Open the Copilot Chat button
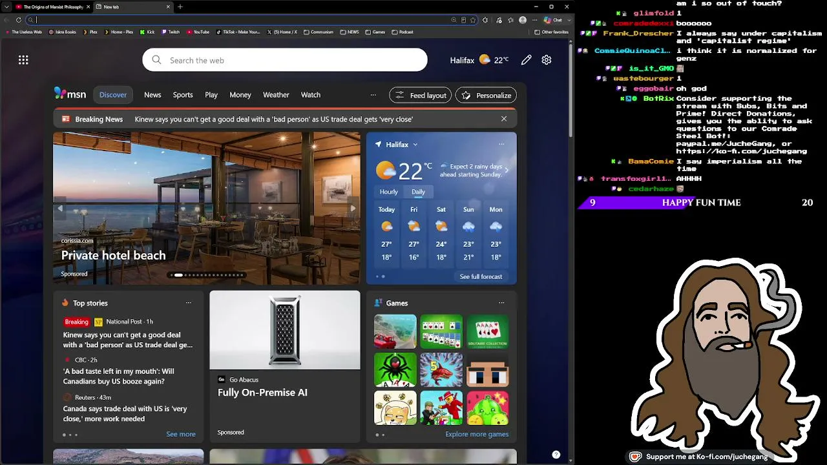The width and height of the screenshot is (827, 465). (553, 20)
